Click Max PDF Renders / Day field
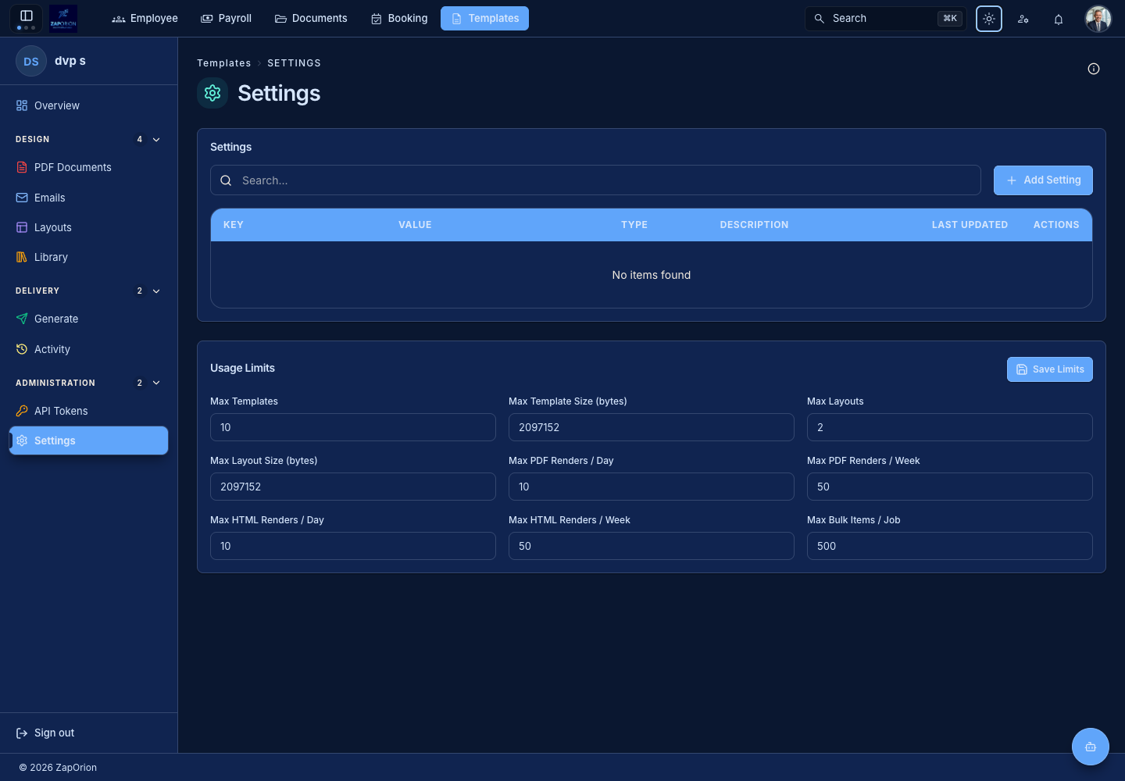The image size is (1125, 781). [x=652, y=487]
